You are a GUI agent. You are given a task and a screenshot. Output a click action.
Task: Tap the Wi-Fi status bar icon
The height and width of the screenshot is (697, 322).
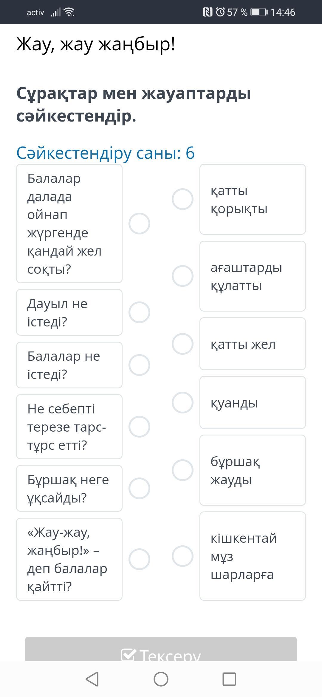[69, 12]
